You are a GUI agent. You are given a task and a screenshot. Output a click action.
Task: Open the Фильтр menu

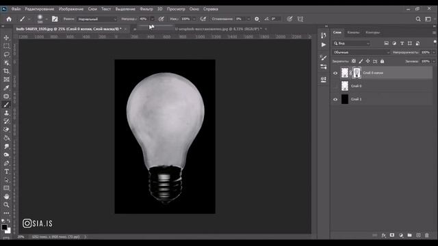pos(146,9)
